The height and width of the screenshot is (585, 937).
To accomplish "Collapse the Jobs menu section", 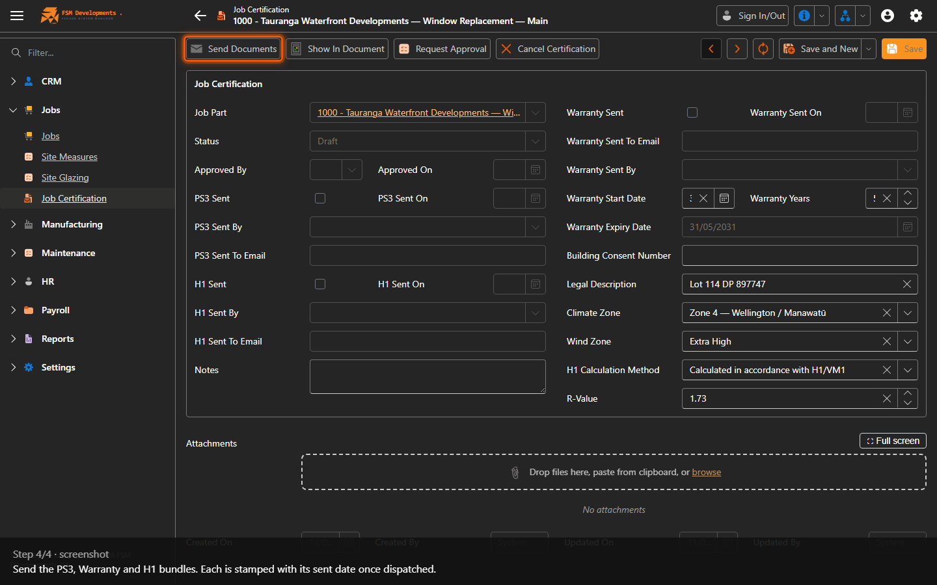I will tap(13, 110).
